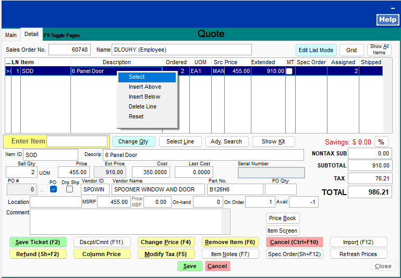
Task: Open the PO number ellipsis lookup
Action: point(43,190)
